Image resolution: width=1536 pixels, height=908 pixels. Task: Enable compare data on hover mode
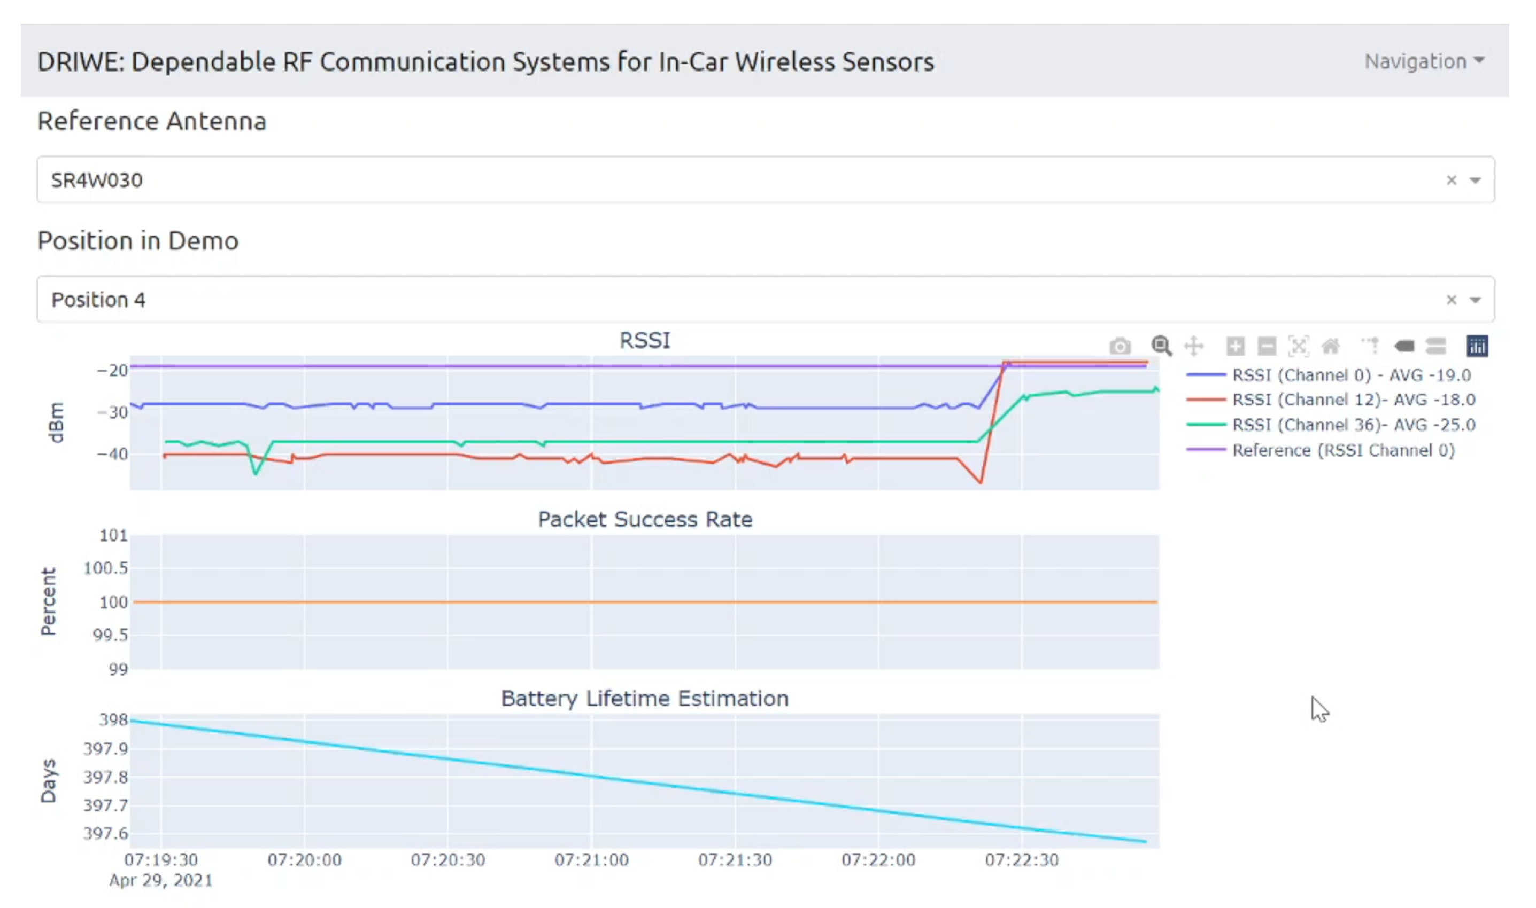[x=1436, y=346]
